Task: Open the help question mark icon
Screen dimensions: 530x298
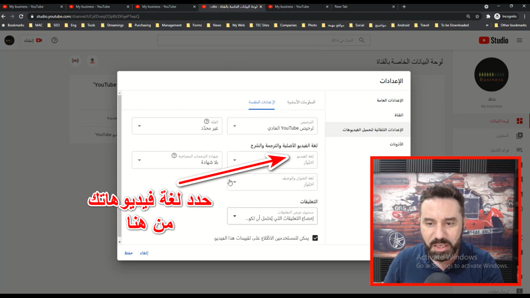Action: (54, 41)
